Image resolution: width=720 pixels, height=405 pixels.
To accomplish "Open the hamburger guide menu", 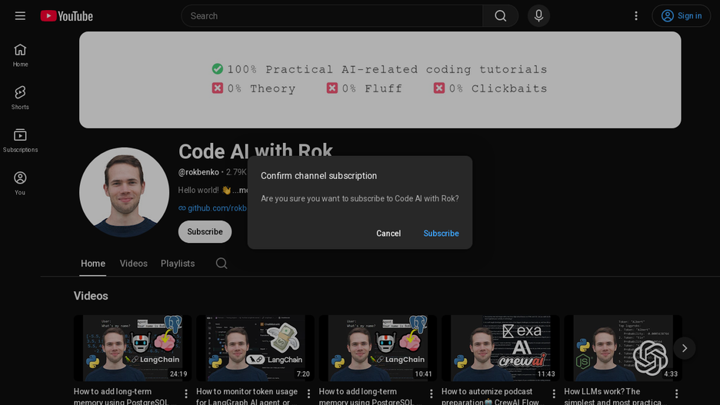I will (20, 16).
